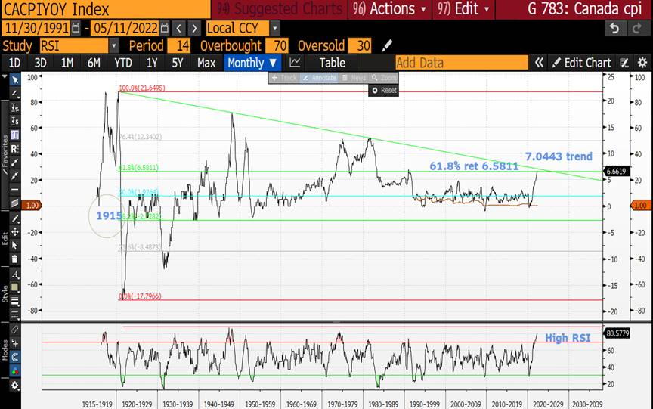Click the pencil icon beside Oversold
The image size is (653, 409).
(x=387, y=45)
